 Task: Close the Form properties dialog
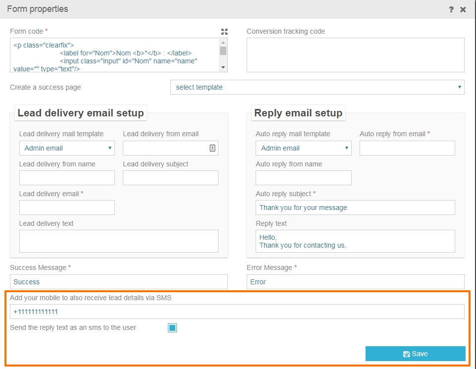pos(463,10)
